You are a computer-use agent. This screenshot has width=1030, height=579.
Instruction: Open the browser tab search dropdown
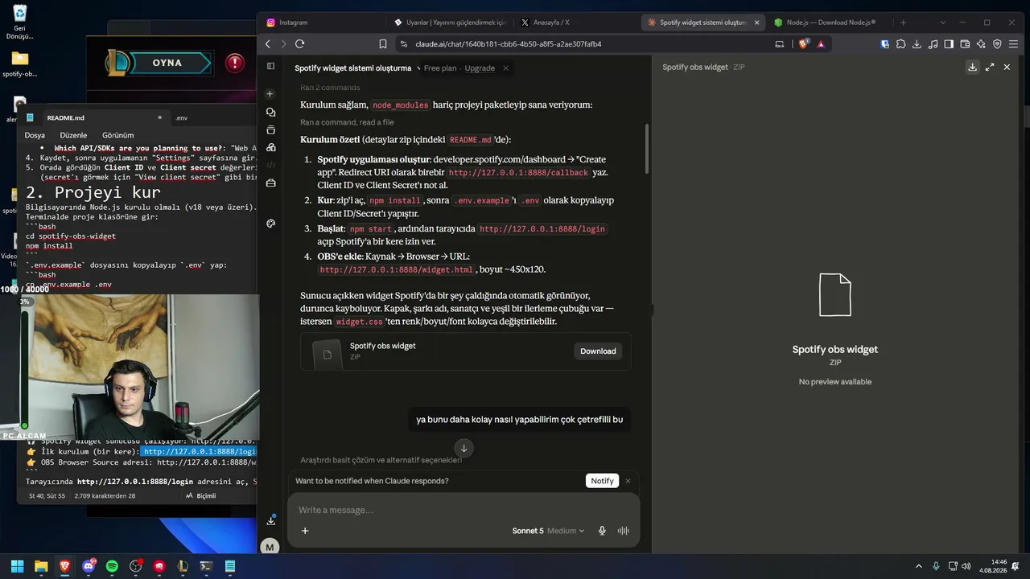tap(942, 23)
